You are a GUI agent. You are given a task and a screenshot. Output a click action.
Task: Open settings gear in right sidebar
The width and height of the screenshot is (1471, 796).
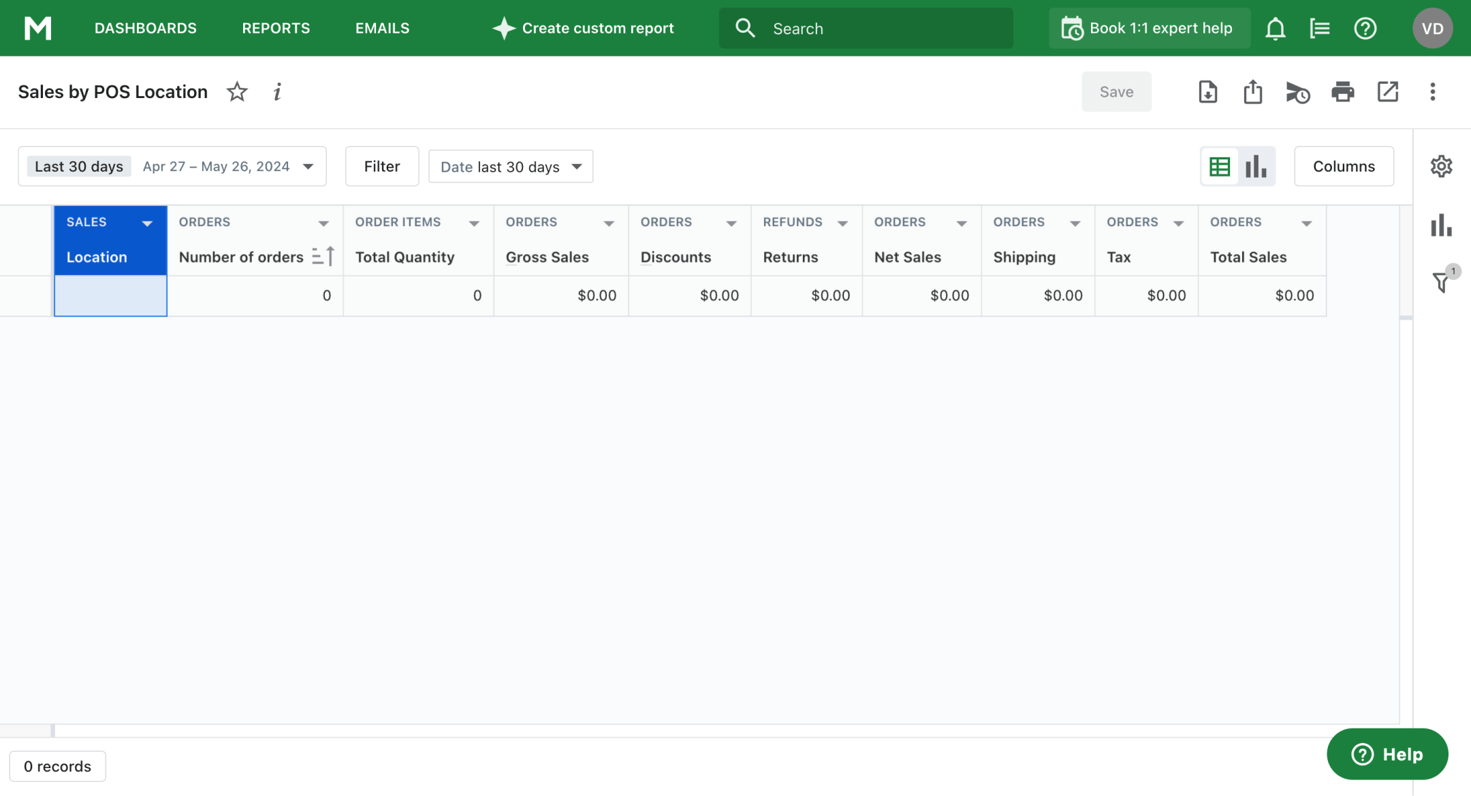1441,166
